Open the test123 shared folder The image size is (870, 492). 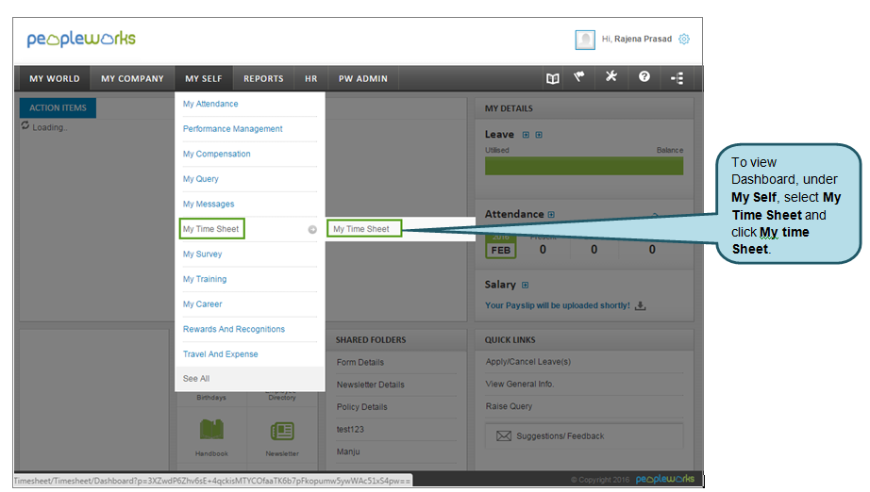[350, 430]
